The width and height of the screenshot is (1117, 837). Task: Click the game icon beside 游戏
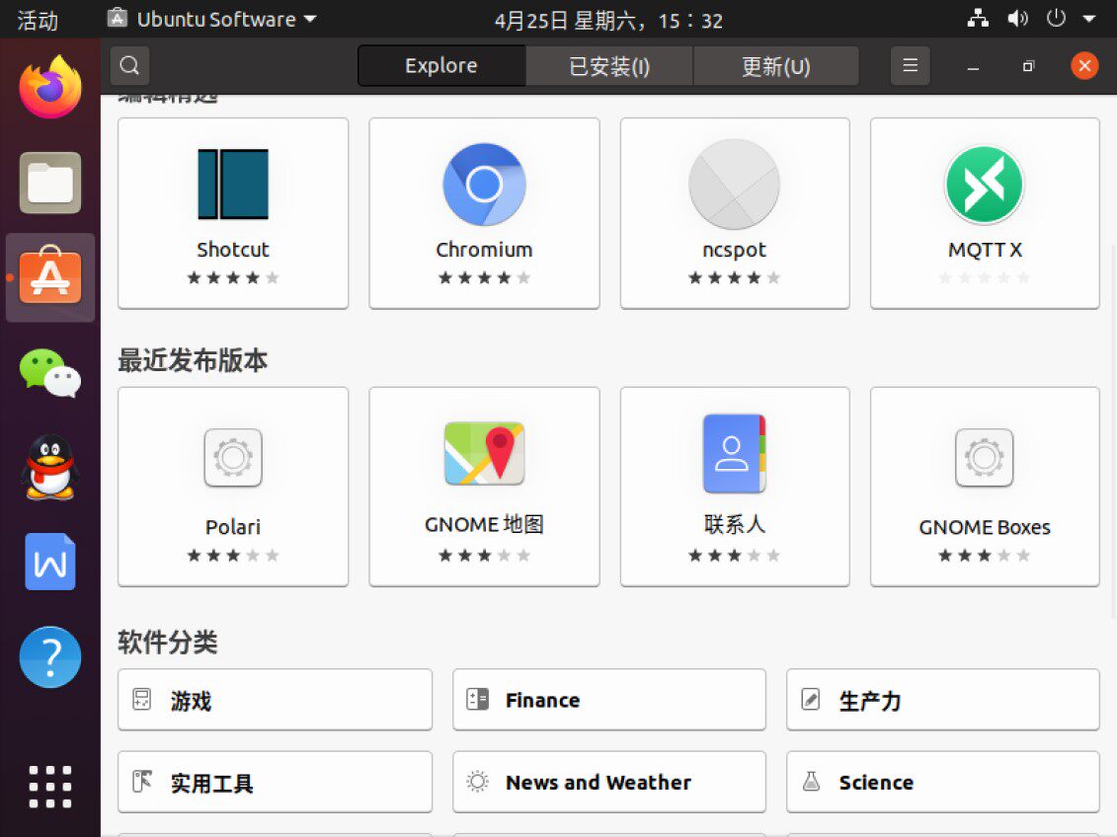142,700
